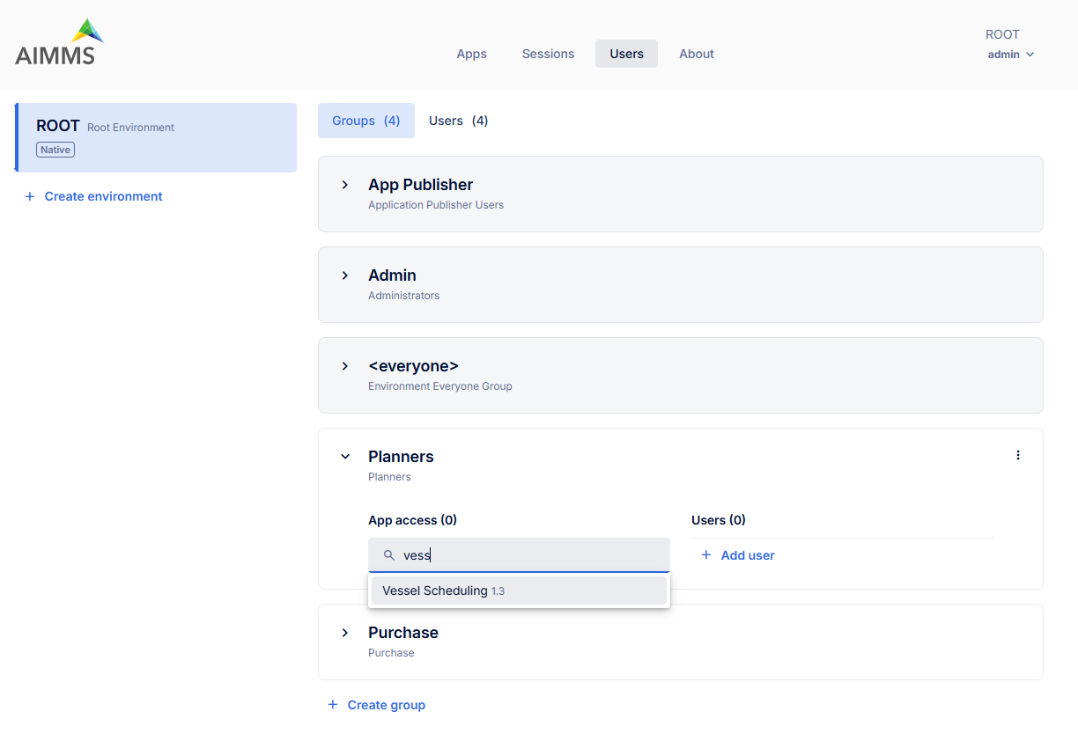Viewport: 1078px width, 741px height.
Task: Expand the Purchase group
Action: pyautogui.click(x=345, y=633)
